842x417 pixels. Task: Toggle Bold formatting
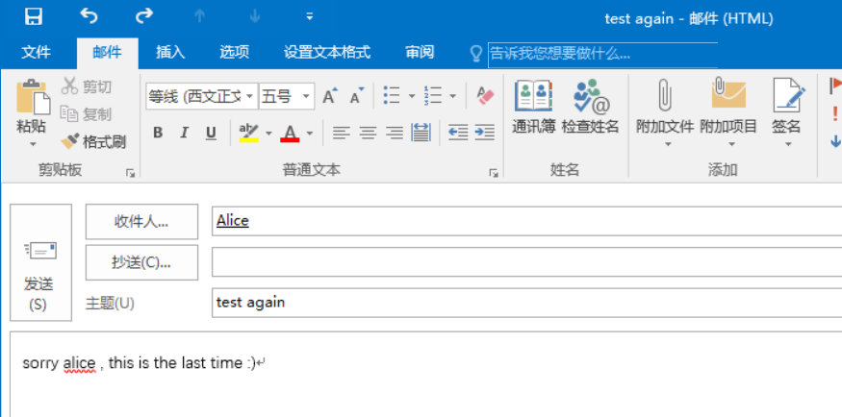point(158,133)
